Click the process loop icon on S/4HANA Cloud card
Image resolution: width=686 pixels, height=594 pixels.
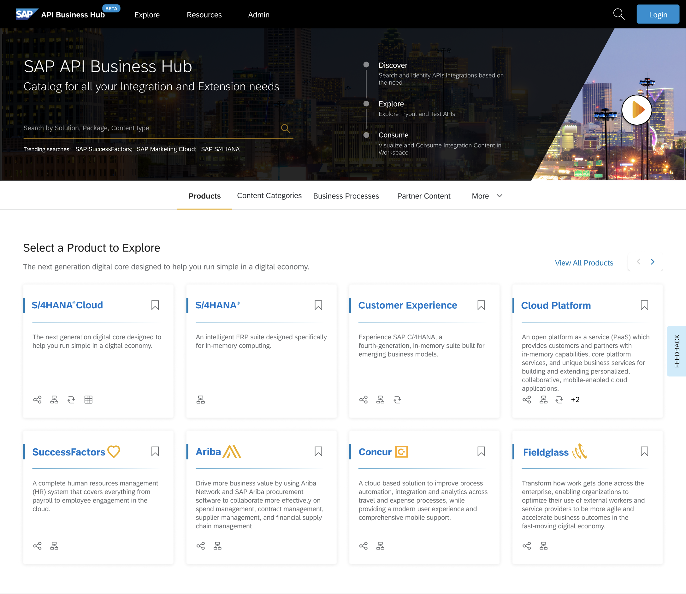(71, 400)
